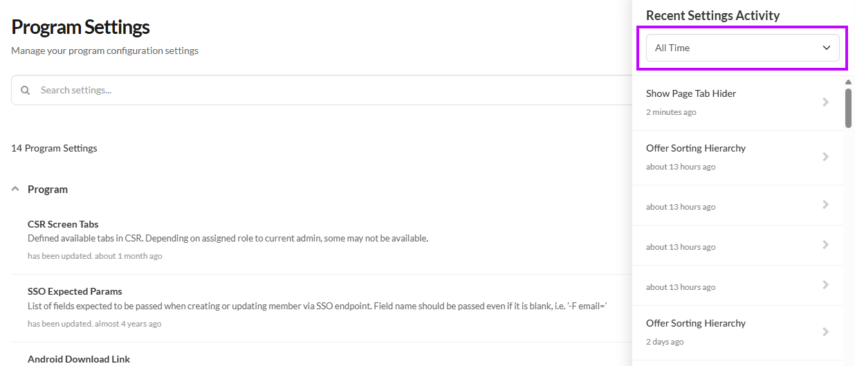Click the arrow on the first untitled 13-hour entry
The width and height of the screenshot is (855, 366).
(825, 205)
